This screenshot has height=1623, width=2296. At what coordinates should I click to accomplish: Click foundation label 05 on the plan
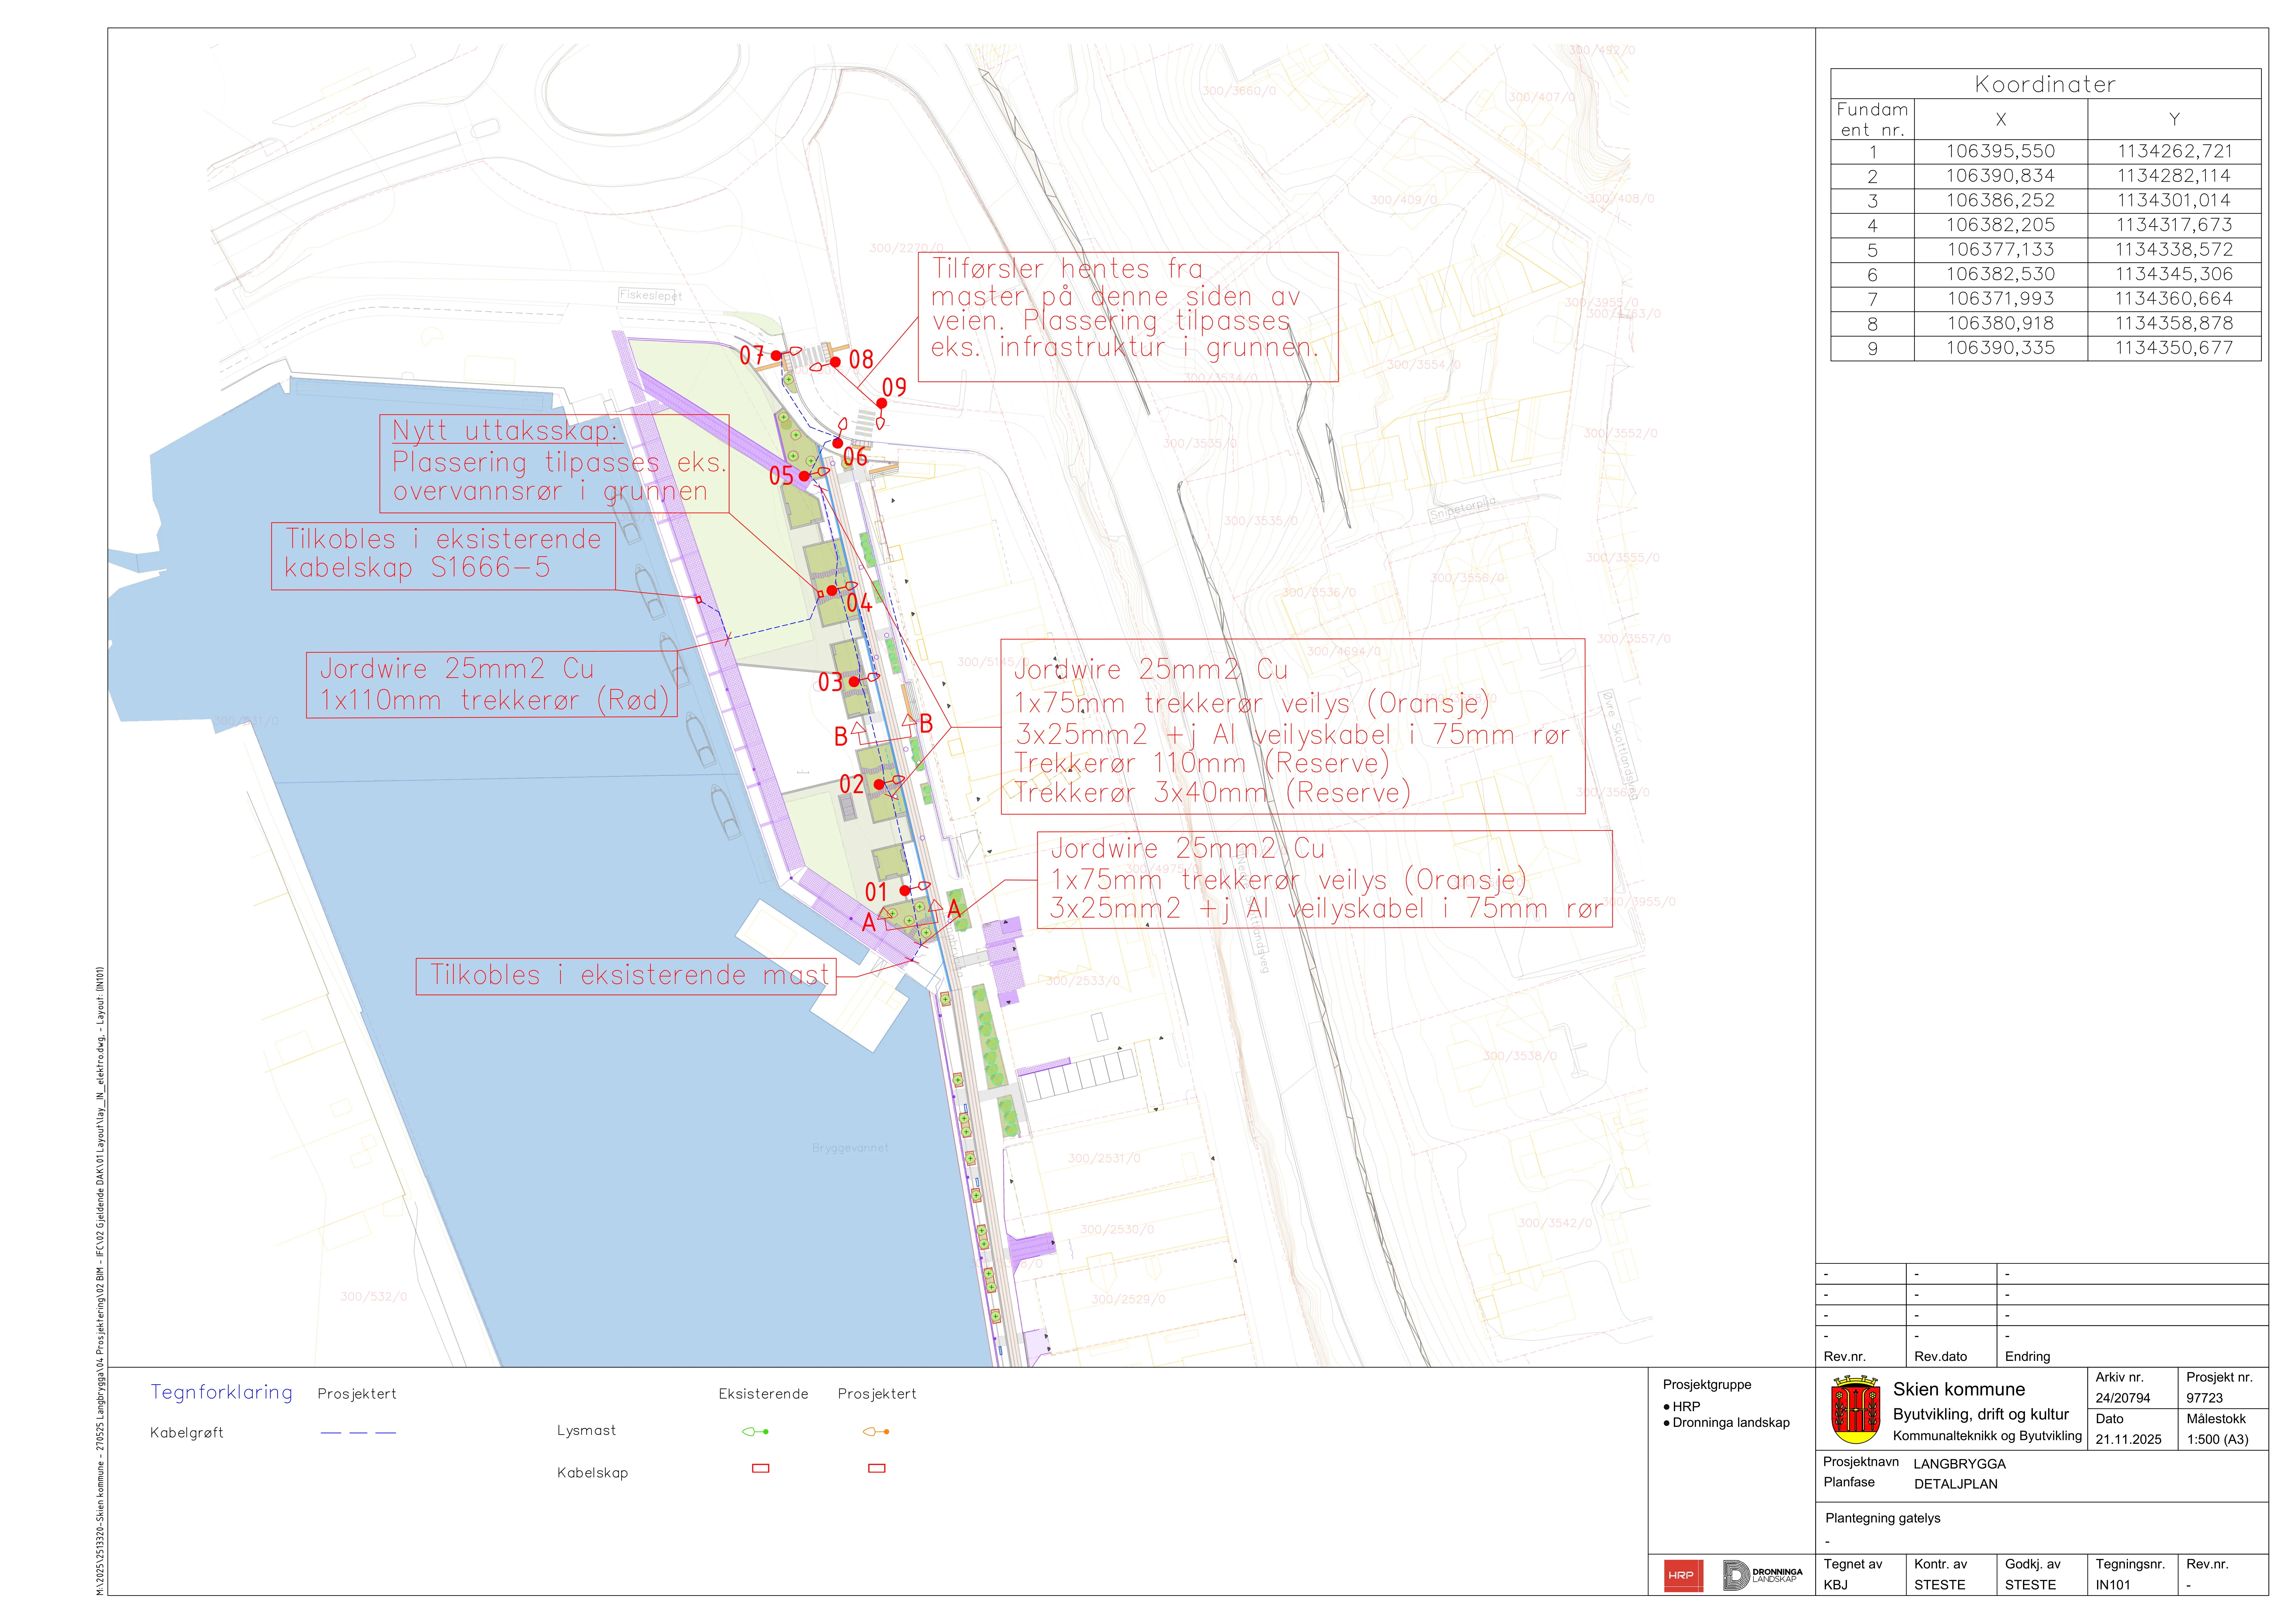click(x=781, y=476)
